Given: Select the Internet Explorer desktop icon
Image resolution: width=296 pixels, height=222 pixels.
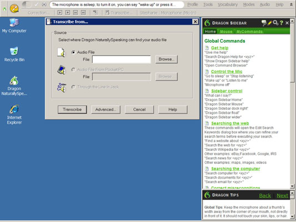Looking at the screenshot, I should tap(14, 114).
